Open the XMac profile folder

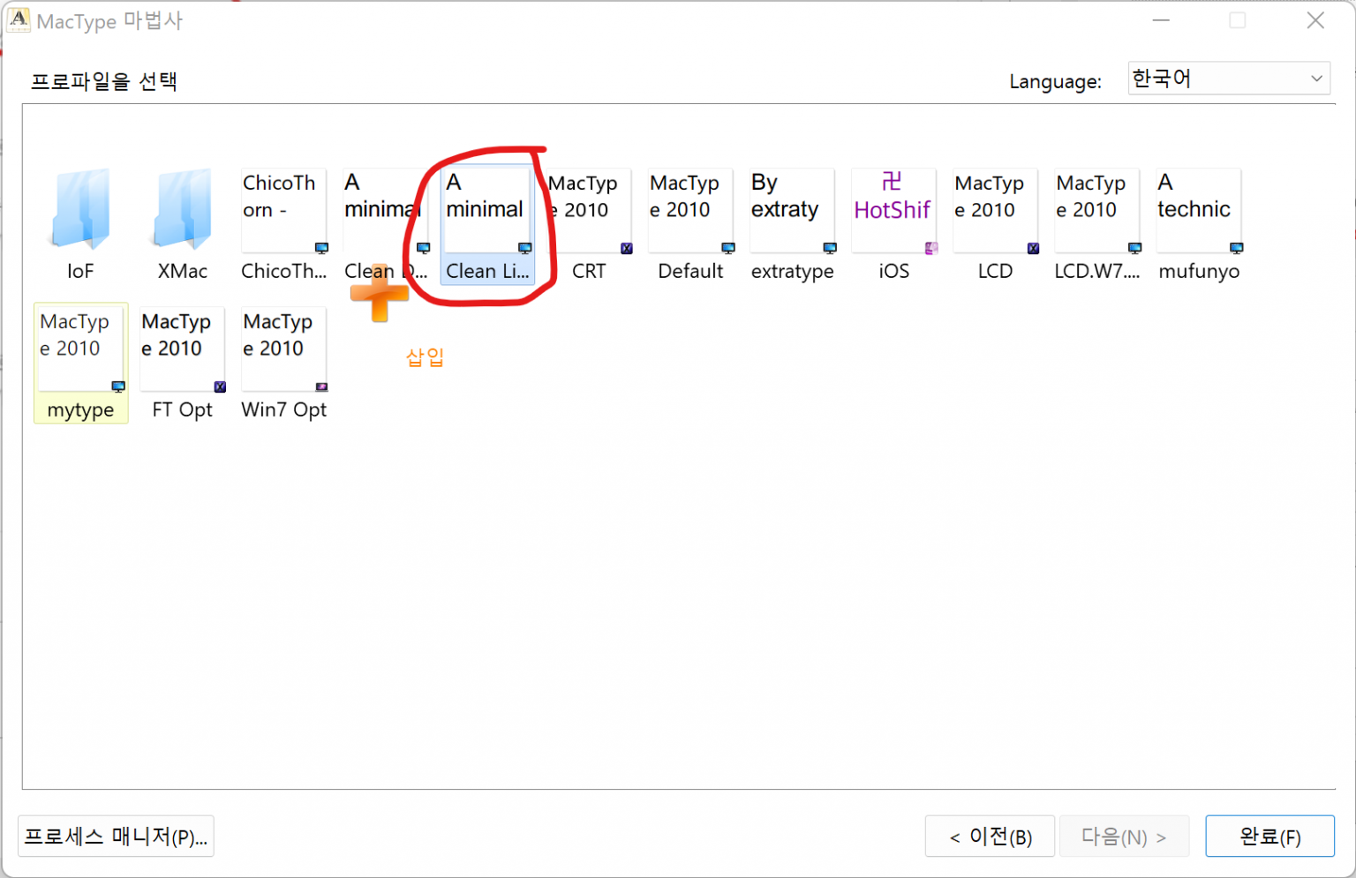click(183, 209)
